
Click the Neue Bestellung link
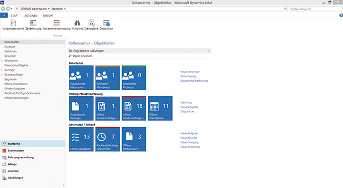(x=190, y=147)
